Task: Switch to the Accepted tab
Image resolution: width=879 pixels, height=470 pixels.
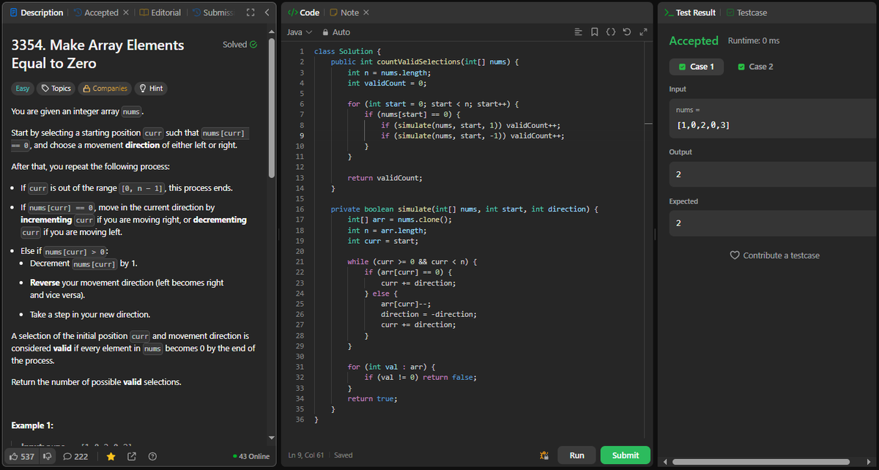Action: point(95,12)
